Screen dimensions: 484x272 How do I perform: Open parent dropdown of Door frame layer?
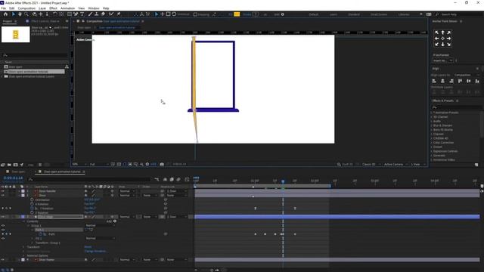point(176,260)
